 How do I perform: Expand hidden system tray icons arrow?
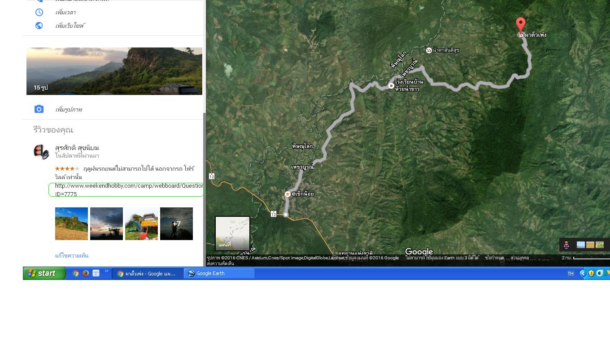tap(583, 273)
